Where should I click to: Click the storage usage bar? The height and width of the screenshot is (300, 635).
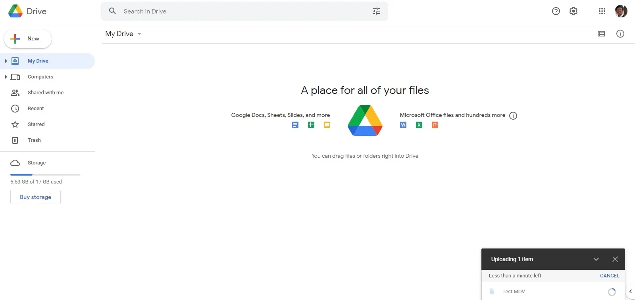click(45, 174)
